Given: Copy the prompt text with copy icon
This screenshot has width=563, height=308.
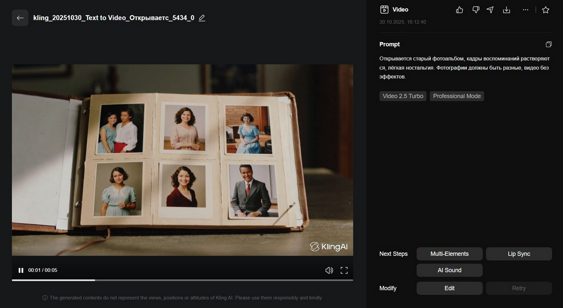Looking at the screenshot, I should pos(548,44).
